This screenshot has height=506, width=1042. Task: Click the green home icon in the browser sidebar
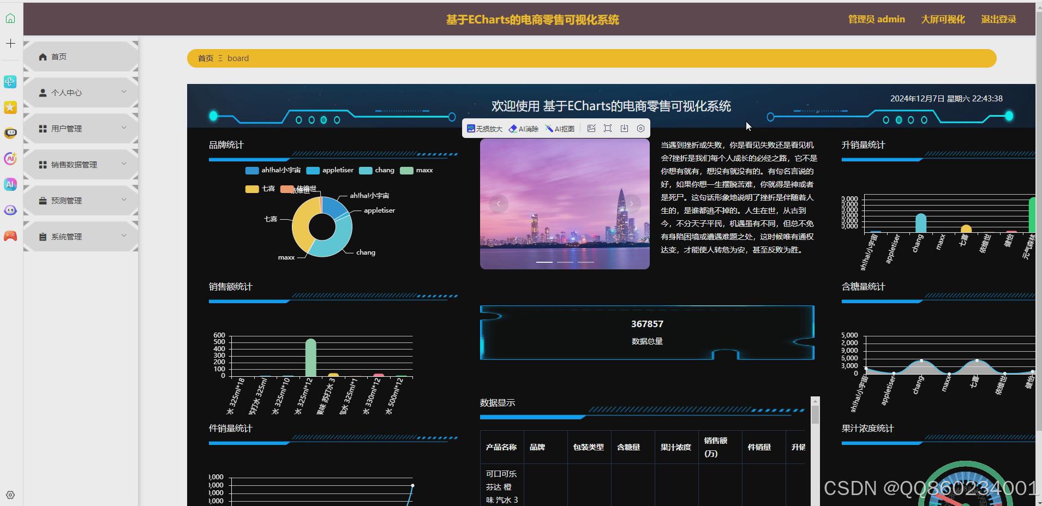[x=10, y=19]
